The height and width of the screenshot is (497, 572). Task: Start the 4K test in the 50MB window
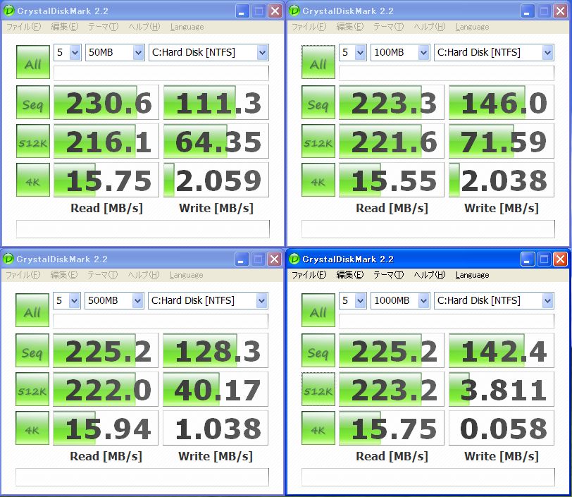tap(33, 180)
